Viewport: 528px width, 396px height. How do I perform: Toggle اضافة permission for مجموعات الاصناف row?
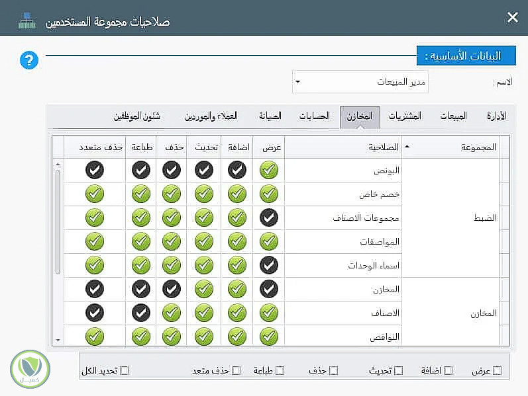click(237, 218)
